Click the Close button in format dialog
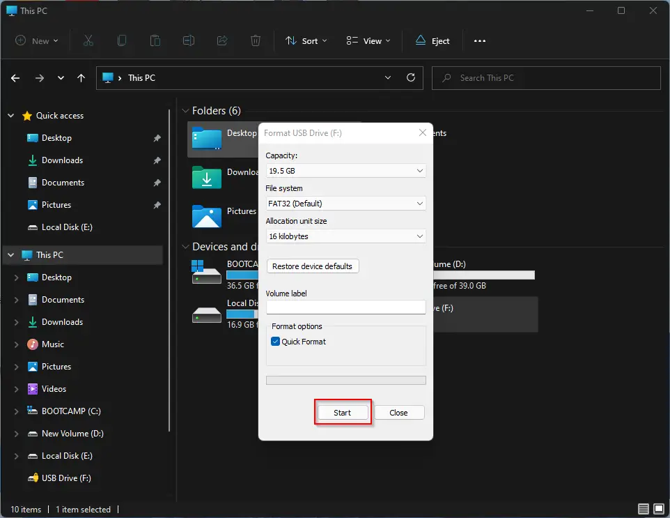This screenshot has width=670, height=518. (399, 412)
